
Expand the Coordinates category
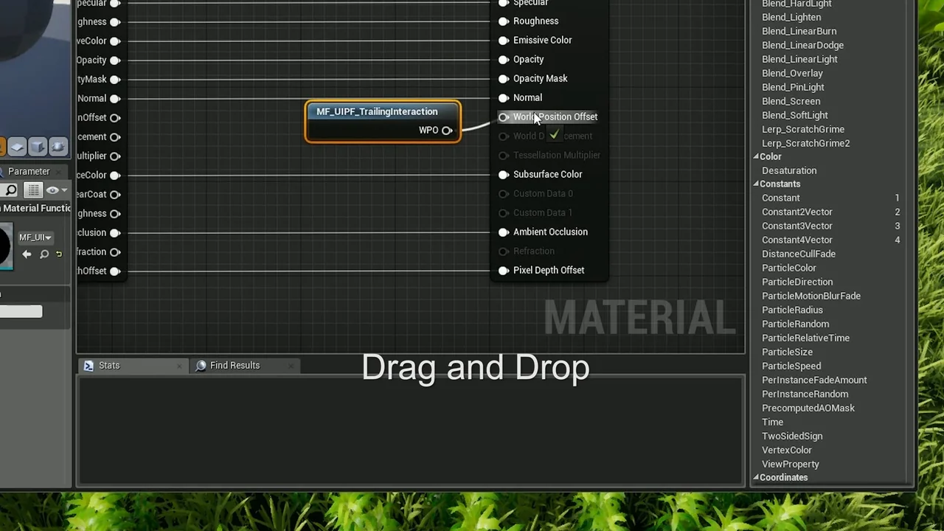tap(756, 478)
